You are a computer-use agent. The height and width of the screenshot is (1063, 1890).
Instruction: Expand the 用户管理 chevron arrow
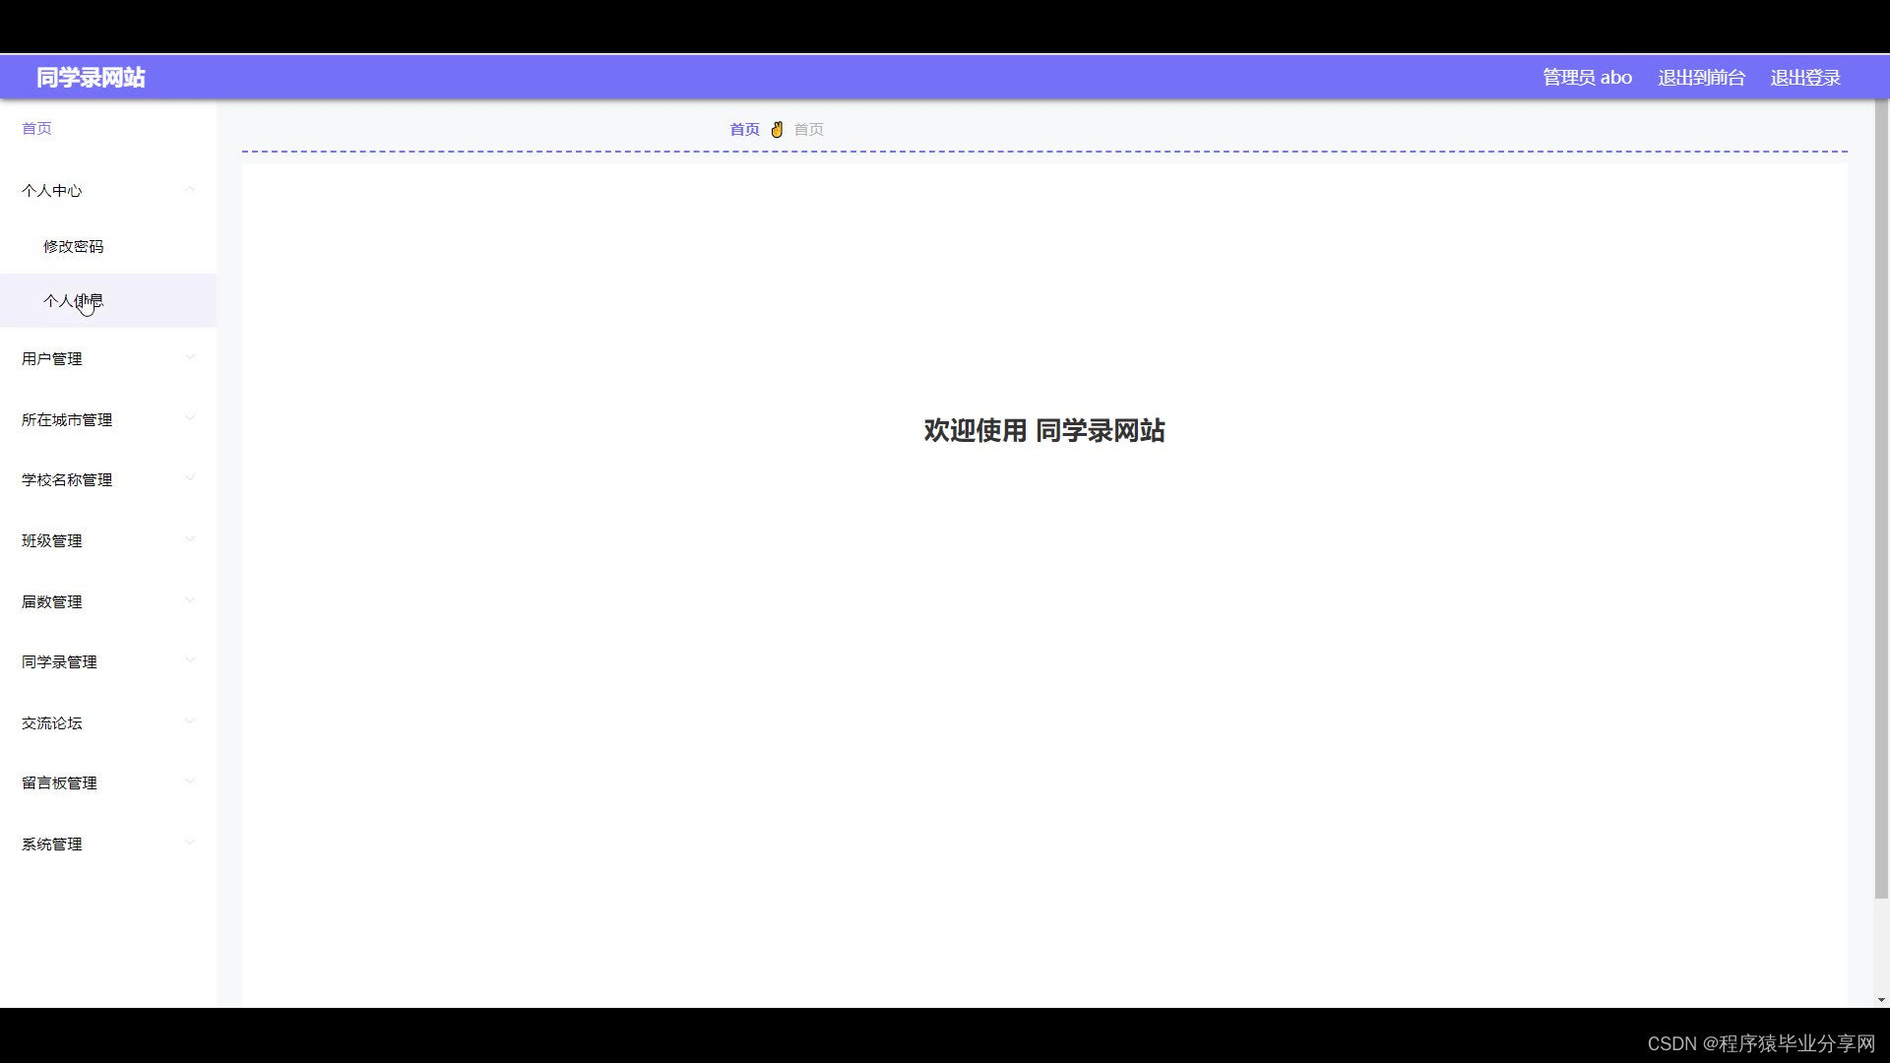pos(190,358)
